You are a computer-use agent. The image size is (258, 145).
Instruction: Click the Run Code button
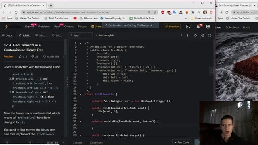pyautogui.click(x=182, y=142)
